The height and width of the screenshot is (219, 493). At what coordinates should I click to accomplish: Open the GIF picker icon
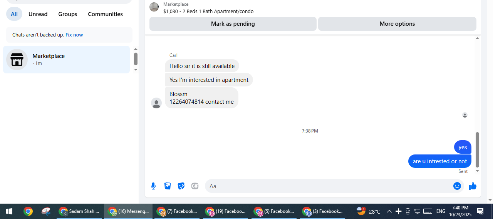(x=195, y=186)
